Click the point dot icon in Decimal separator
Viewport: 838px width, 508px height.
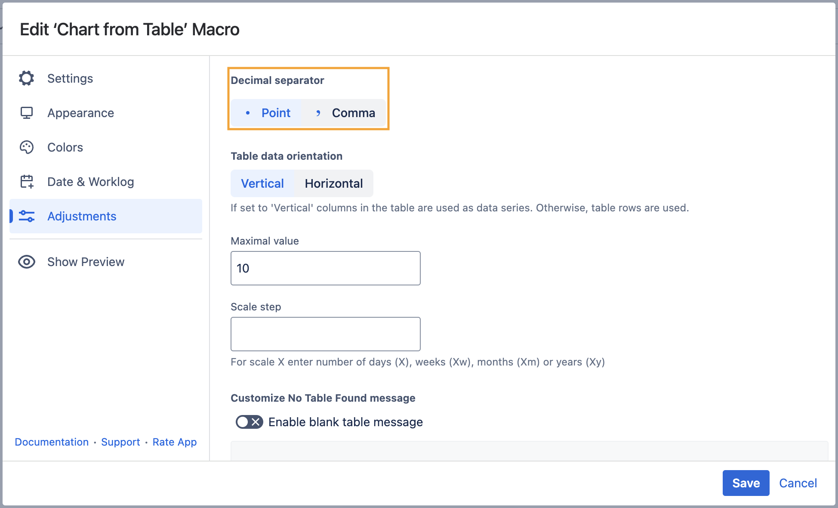coord(247,113)
